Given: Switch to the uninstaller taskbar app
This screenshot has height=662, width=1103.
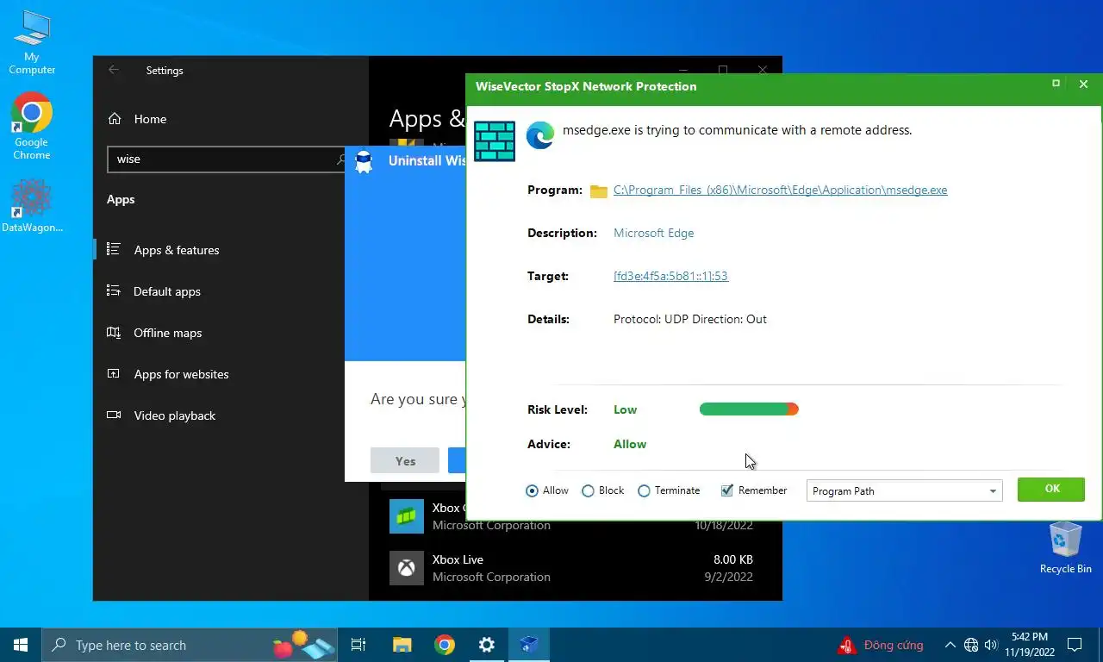Looking at the screenshot, I should tap(529, 645).
